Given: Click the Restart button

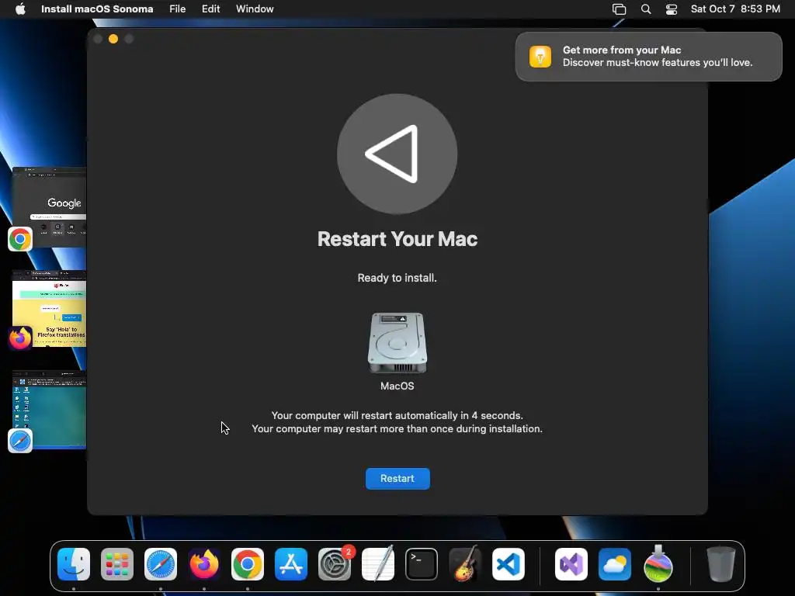Looking at the screenshot, I should (397, 478).
